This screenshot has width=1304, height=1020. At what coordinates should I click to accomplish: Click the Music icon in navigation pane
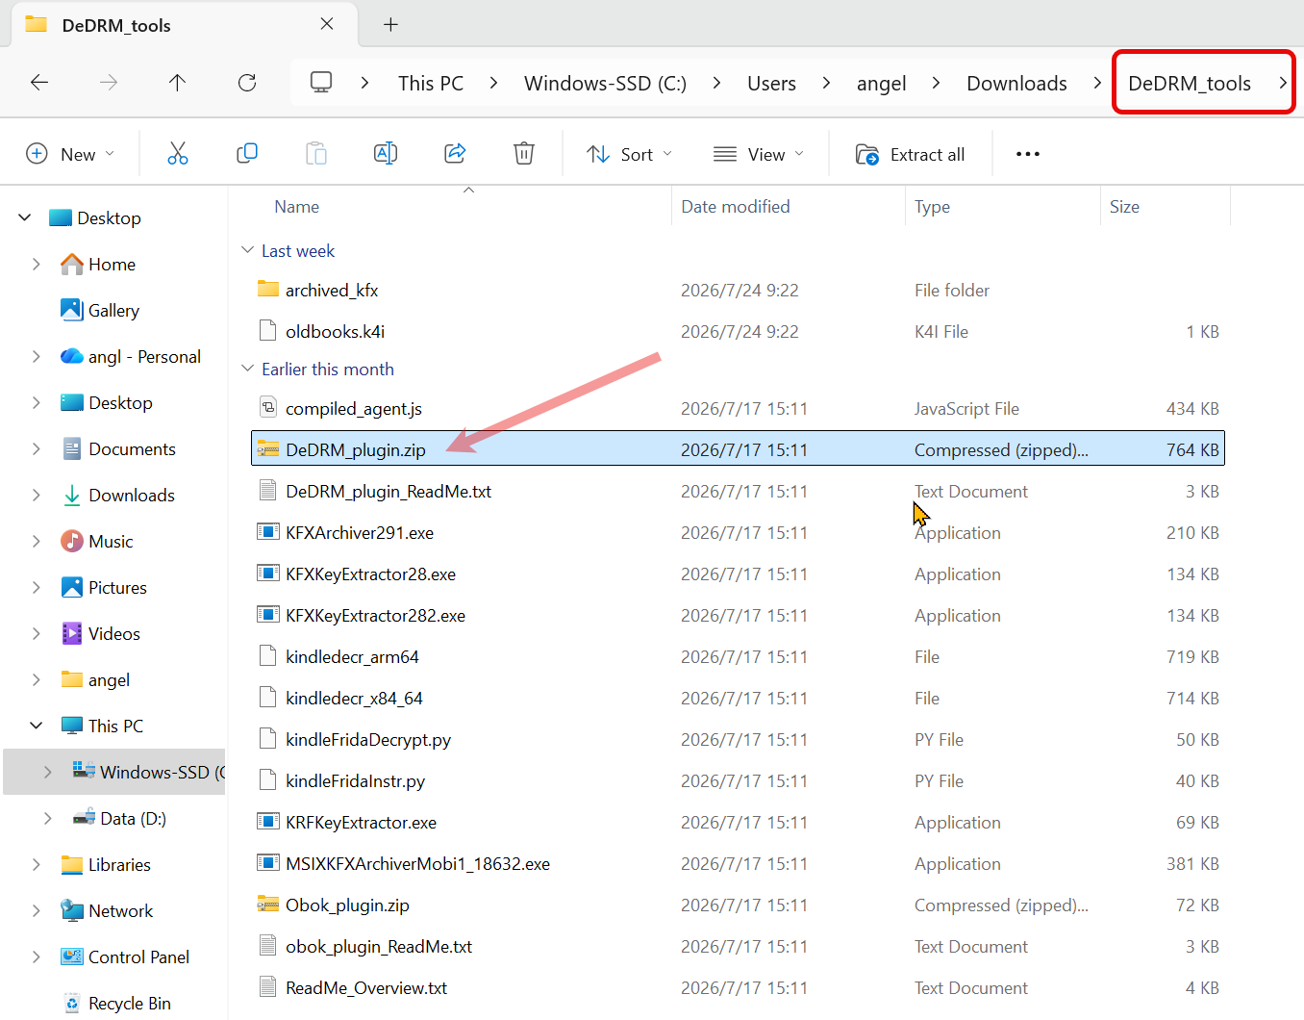pos(72,541)
